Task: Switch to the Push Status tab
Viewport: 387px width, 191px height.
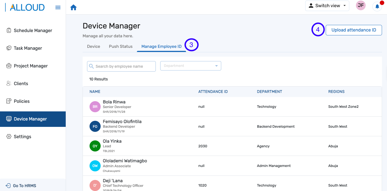Action: [121, 46]
